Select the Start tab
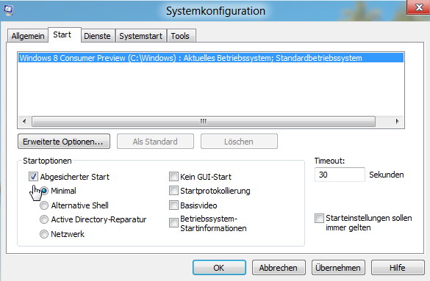 (x=65, y=35)
